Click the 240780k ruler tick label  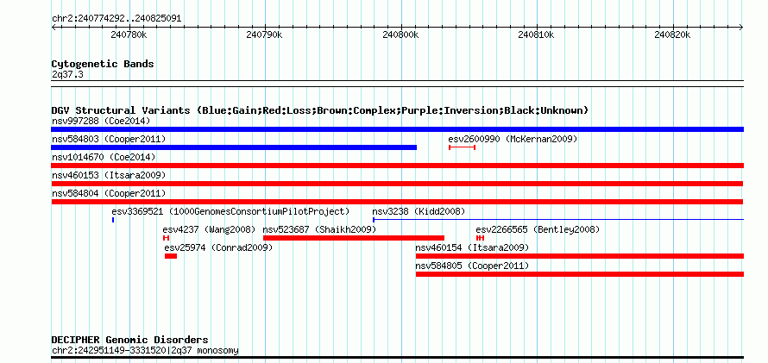click(129, 34)
